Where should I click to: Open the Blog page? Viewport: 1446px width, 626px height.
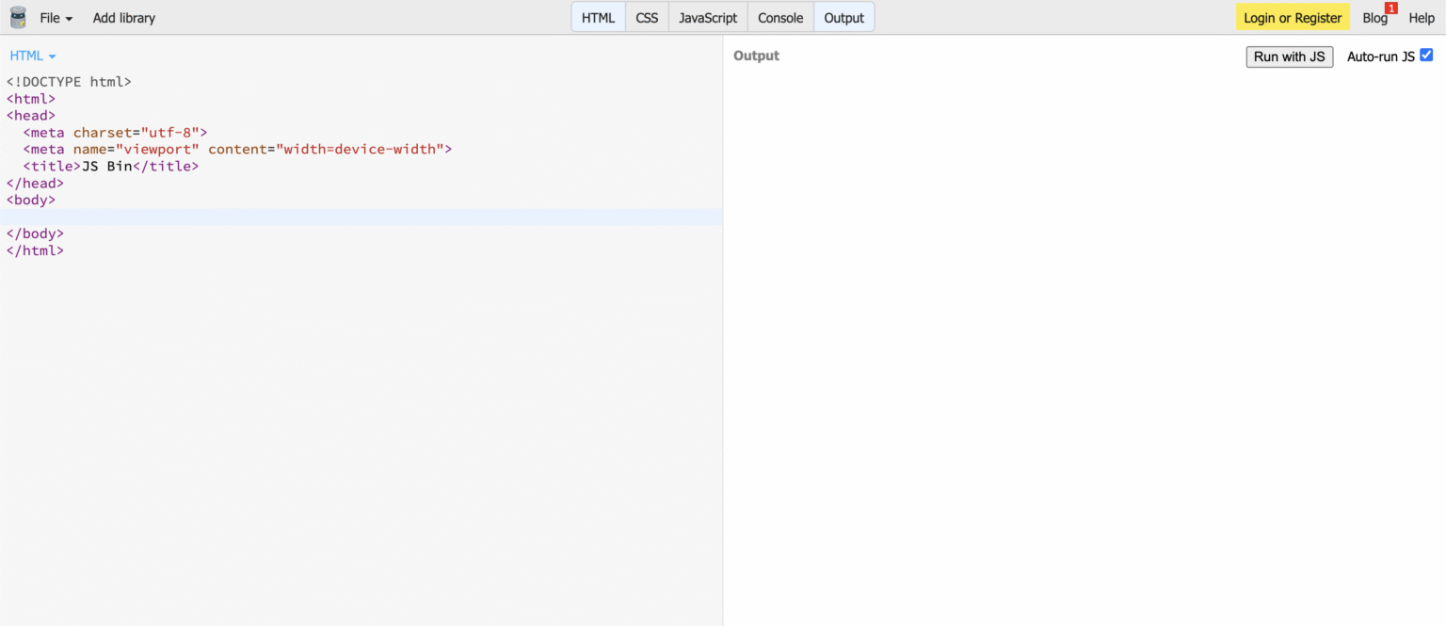(x=1375, y=18)
